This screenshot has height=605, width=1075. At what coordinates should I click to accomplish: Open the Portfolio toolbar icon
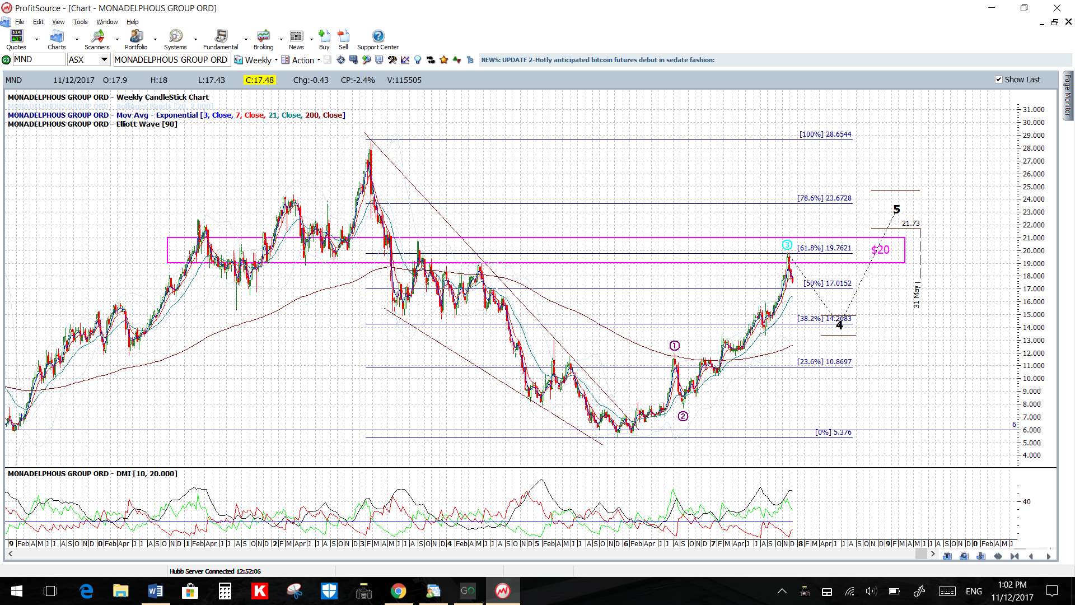(x=136, y=40)
